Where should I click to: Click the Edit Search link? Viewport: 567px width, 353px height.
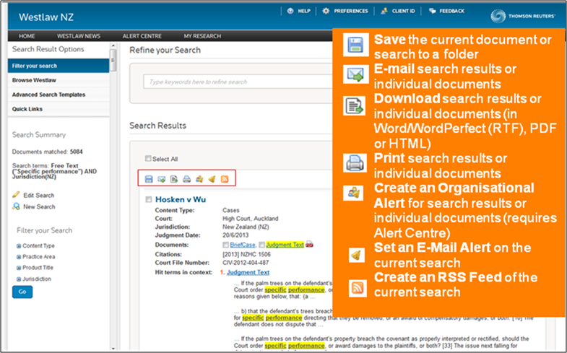point(39,195)
